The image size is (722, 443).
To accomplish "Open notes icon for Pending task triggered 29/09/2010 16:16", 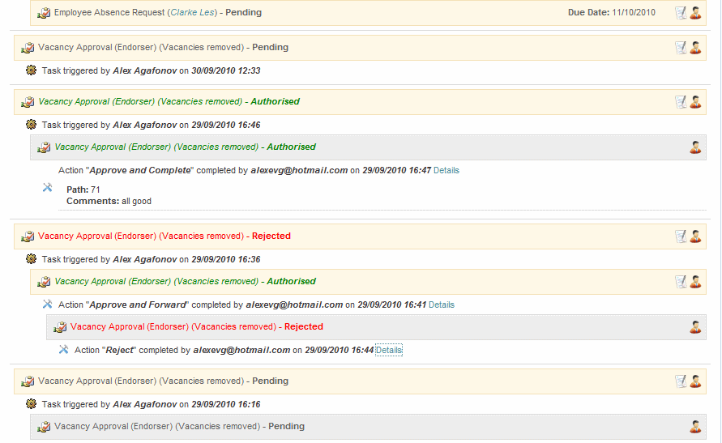I will point(681,381).
